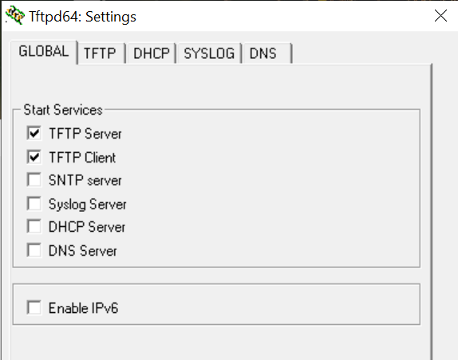Click the Enable IPv6 label
This screenshot has height=360, width=458.
[x=83, y=308]
